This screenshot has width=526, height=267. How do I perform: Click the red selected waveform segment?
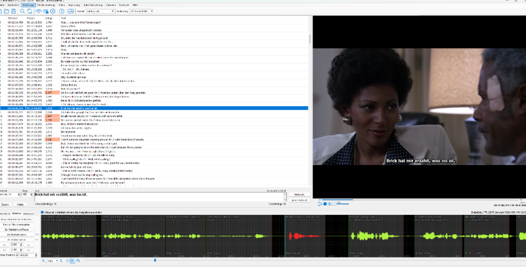click(x=304, y=236)
